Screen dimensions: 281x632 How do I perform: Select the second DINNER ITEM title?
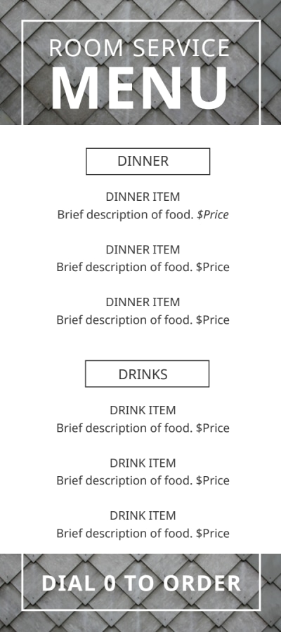click(143, 250)
